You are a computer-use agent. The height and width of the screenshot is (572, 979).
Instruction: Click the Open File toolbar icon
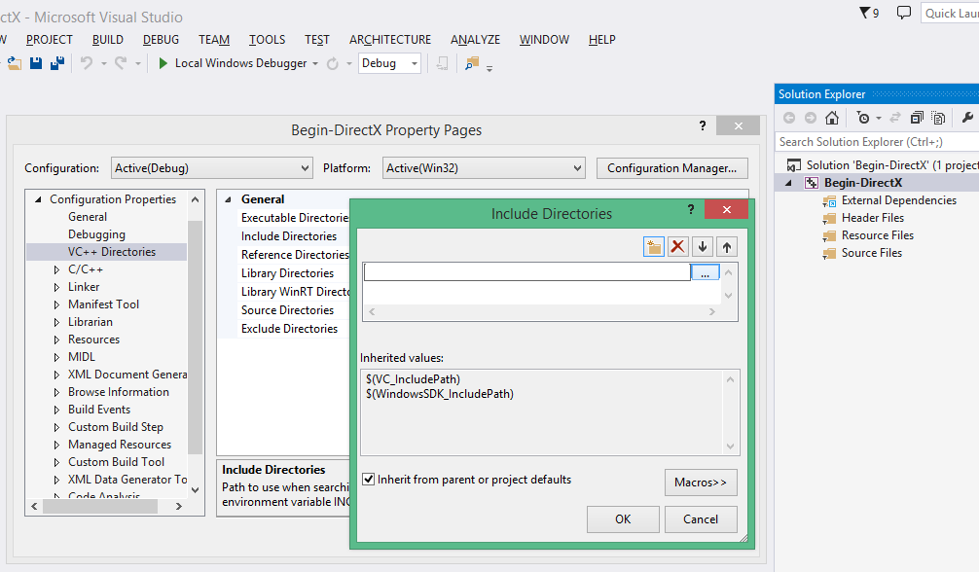(14, 63)
